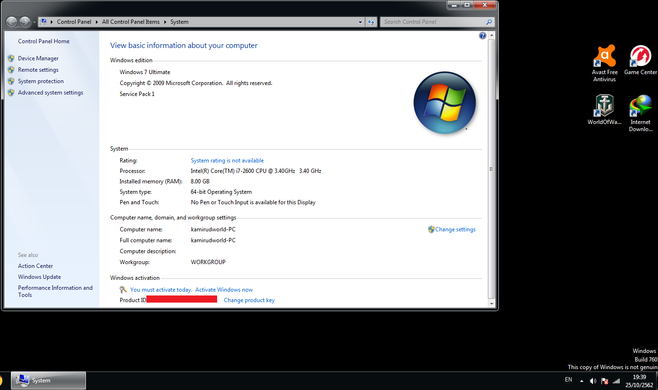Click the Full computer name value

213,240
